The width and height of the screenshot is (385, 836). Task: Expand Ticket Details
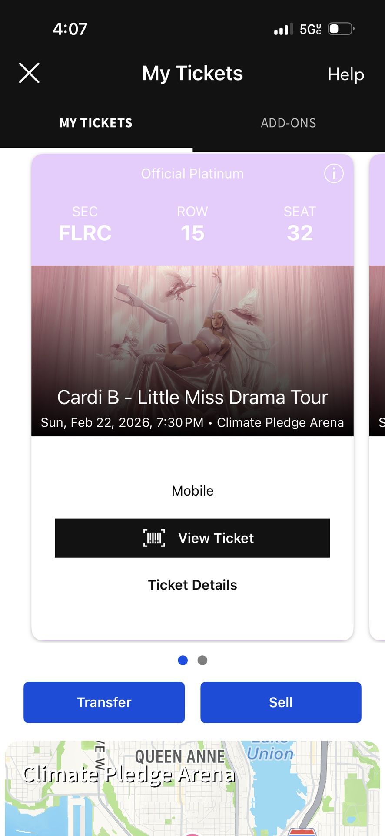pyautogui.click(x=192, y=585)
